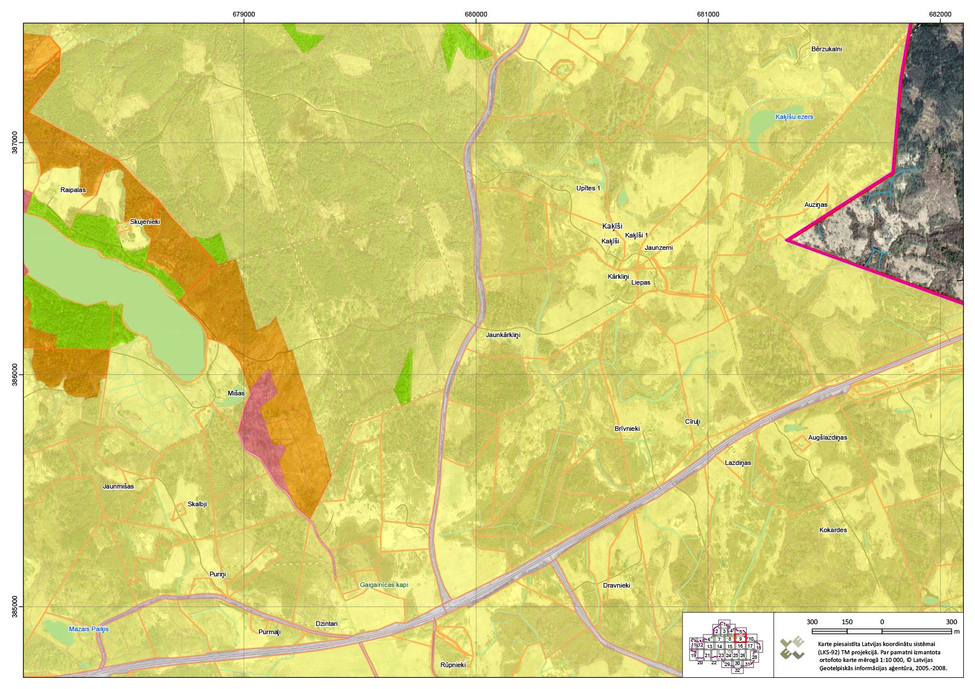Click the scale bar zero mark
This screenshot has width=975, height=689.
[882, 622]
